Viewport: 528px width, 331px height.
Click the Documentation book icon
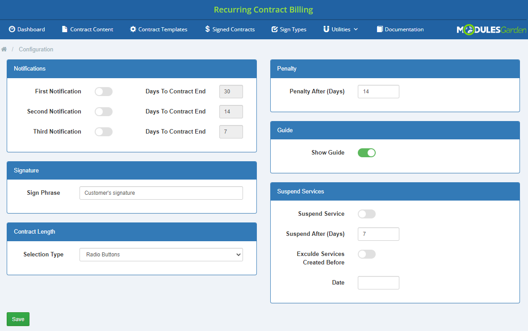tap(380, 29)
